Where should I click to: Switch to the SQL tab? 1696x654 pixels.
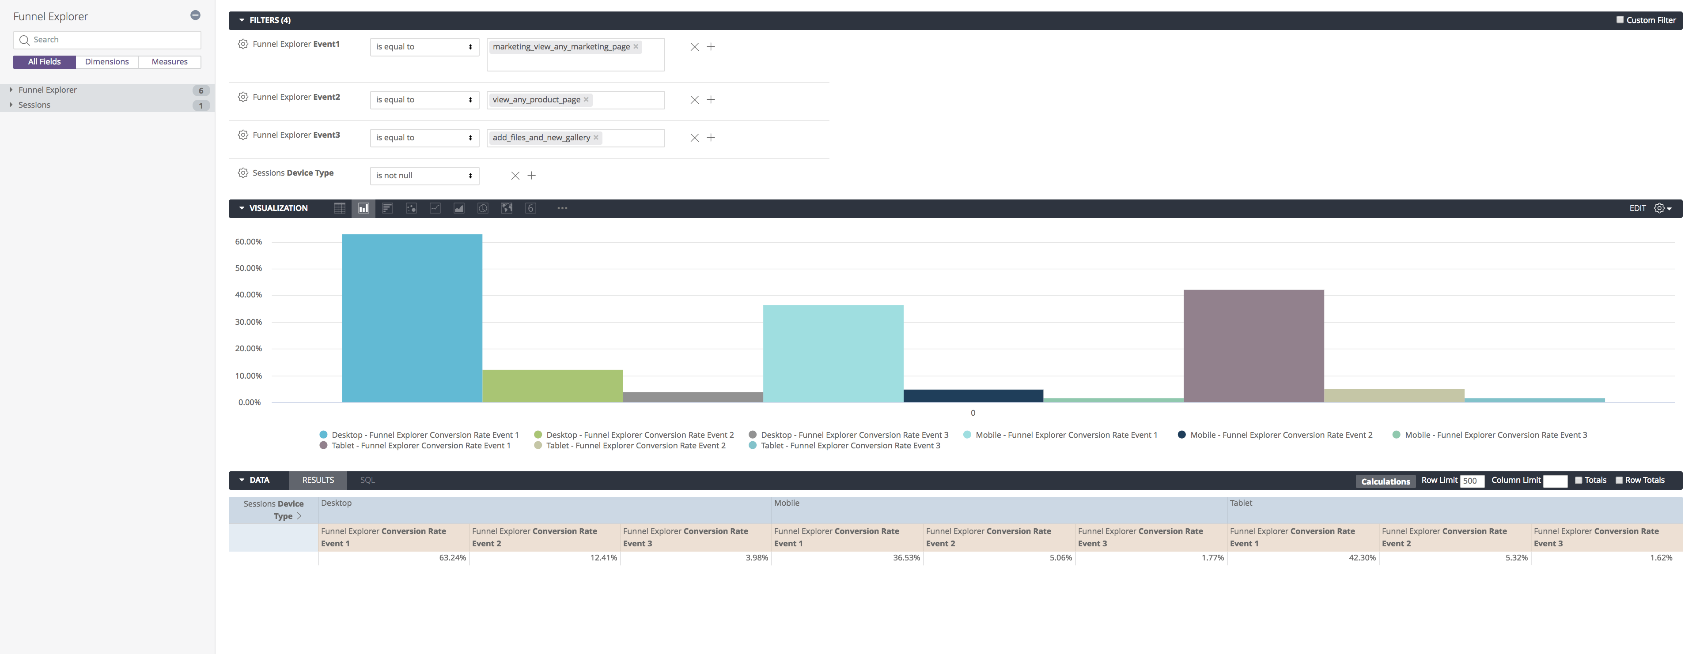367,480
